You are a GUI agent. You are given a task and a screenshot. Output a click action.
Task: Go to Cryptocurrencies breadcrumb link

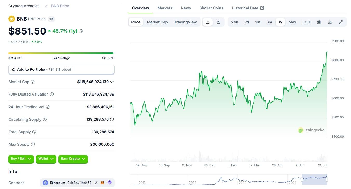(x=24, y=6)
